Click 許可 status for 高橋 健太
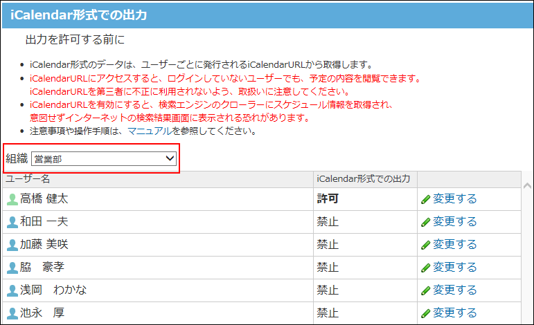 (x=328, y=199)
